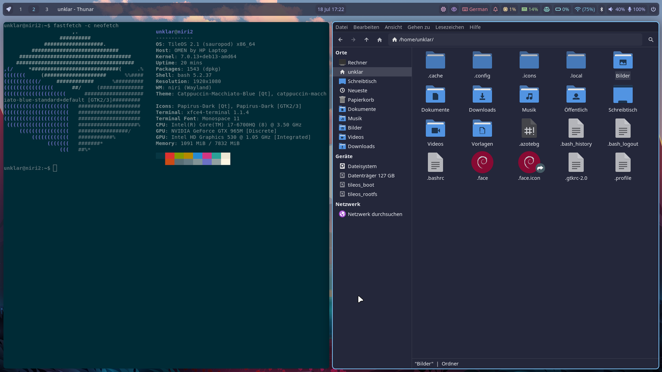Open the Ansicht menu

pos(393,27)
